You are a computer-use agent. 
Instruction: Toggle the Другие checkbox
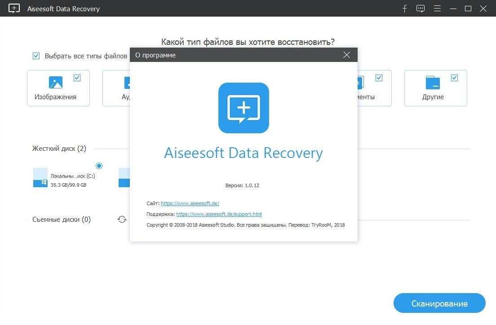click(x=454, y=78)
